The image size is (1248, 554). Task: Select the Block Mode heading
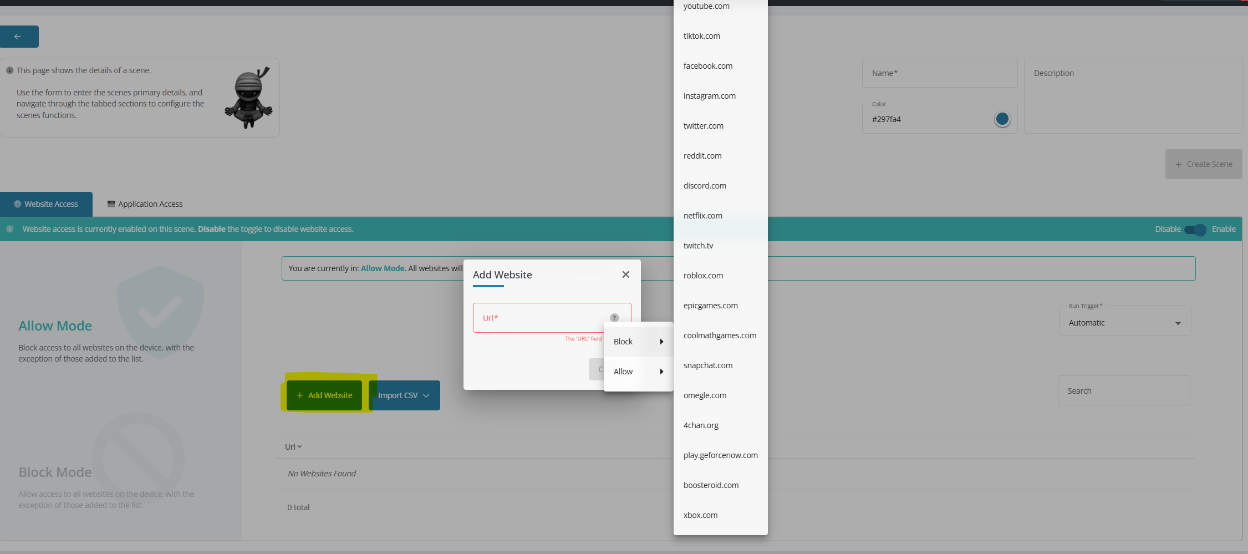click(55, 472)
